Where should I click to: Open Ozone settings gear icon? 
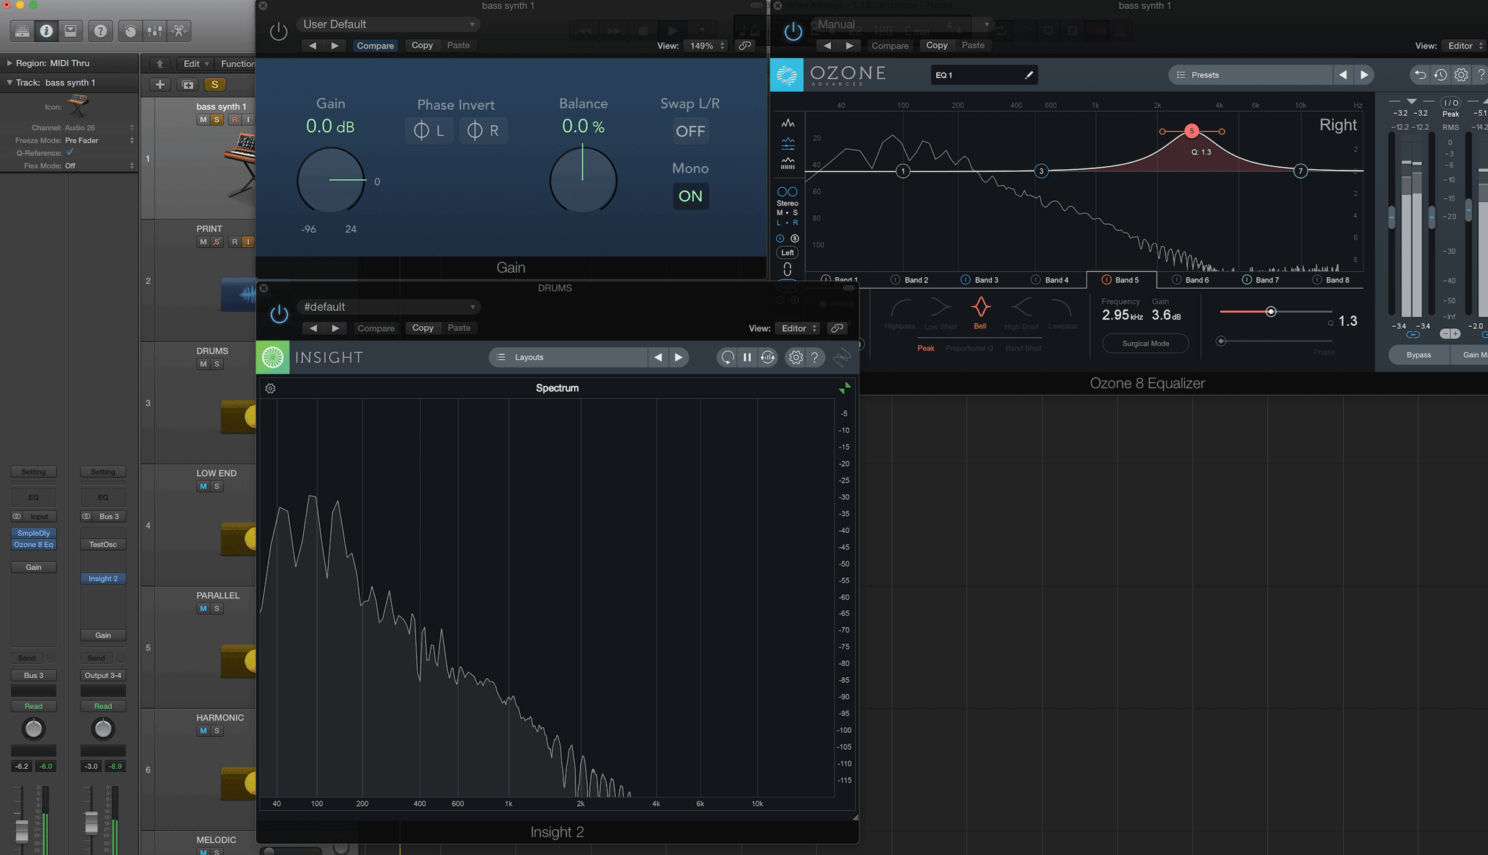pos(1461,75)
